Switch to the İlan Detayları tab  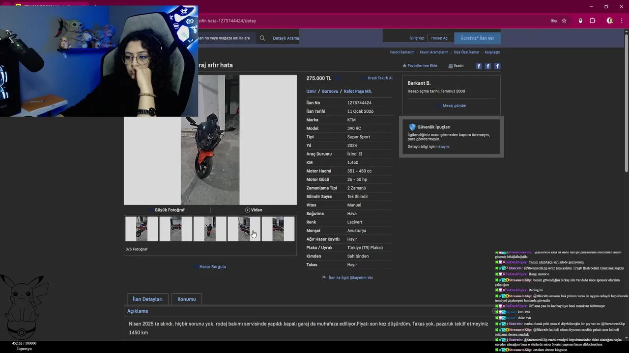(x=147, y=299)
